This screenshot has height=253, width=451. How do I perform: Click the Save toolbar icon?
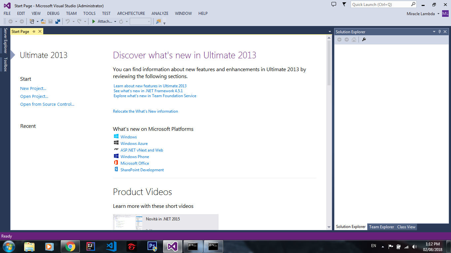[x=51, y=21]
